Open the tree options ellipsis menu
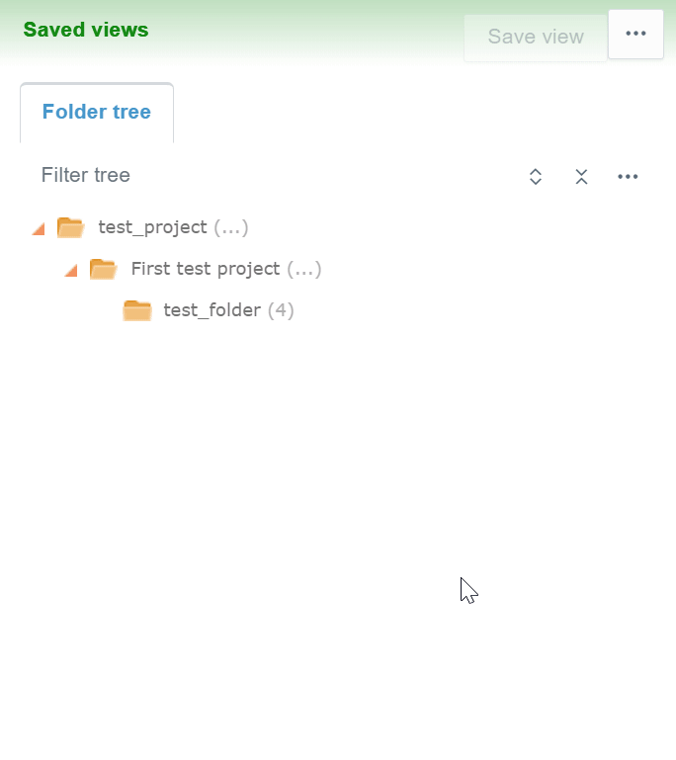This screenshot has width=676, height=760. pyautogui.click(x=628, y=177)
